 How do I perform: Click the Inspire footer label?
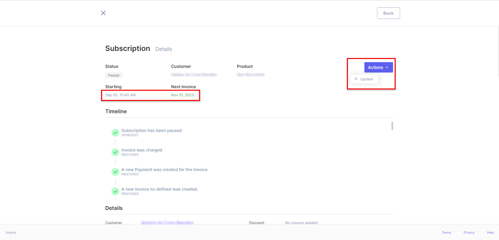(x=11, y=232)
